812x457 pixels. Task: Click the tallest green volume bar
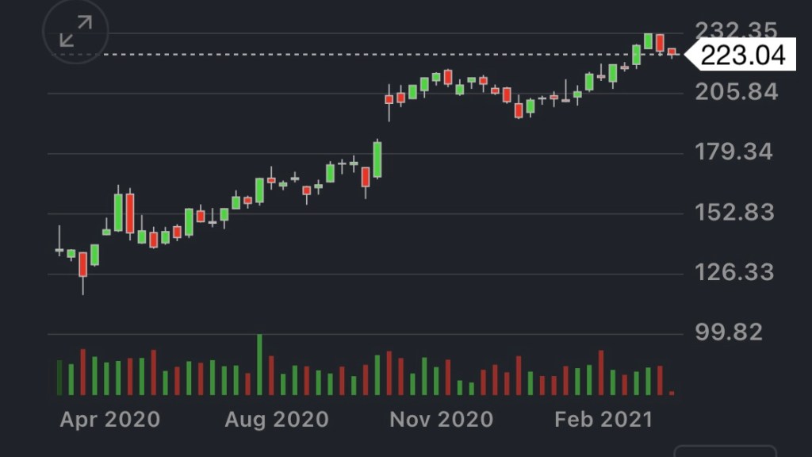click(x=259, y=365)
